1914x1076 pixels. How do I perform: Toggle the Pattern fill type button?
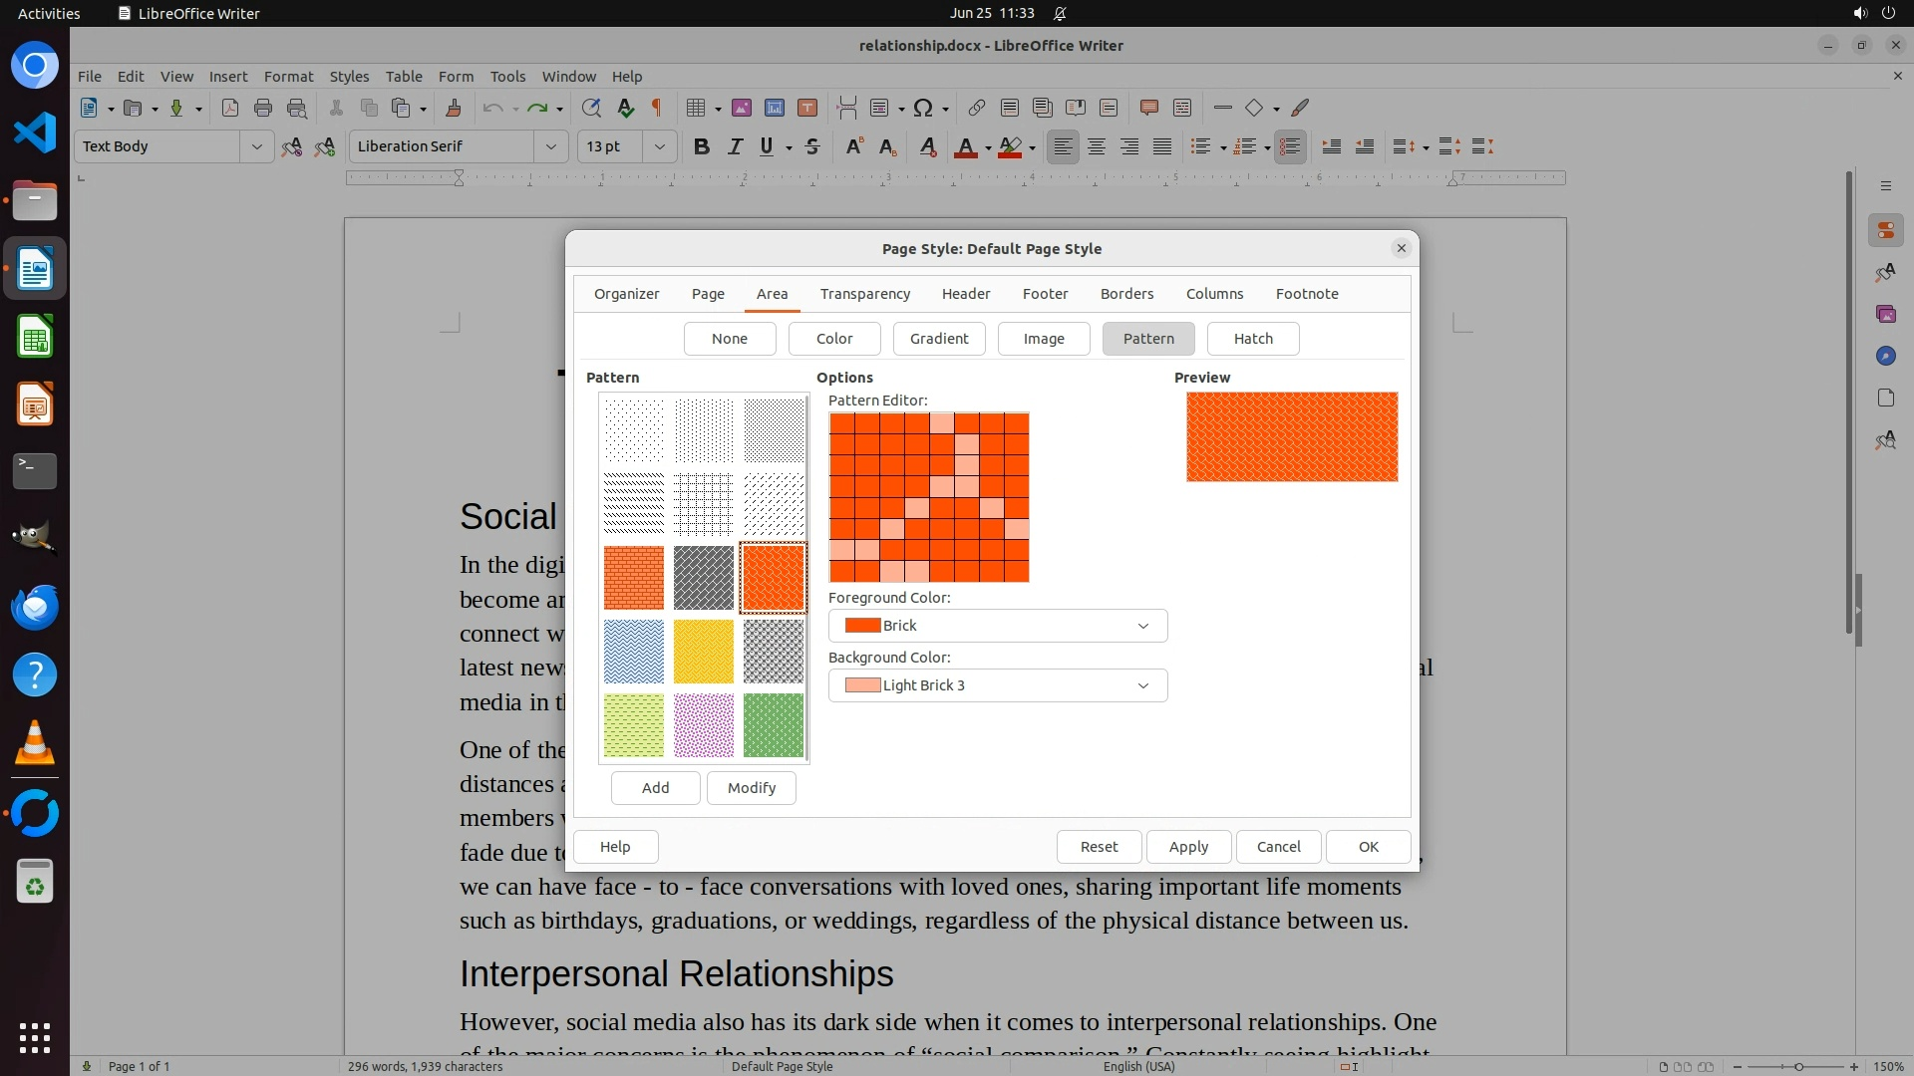click(x=1148, y=339)
